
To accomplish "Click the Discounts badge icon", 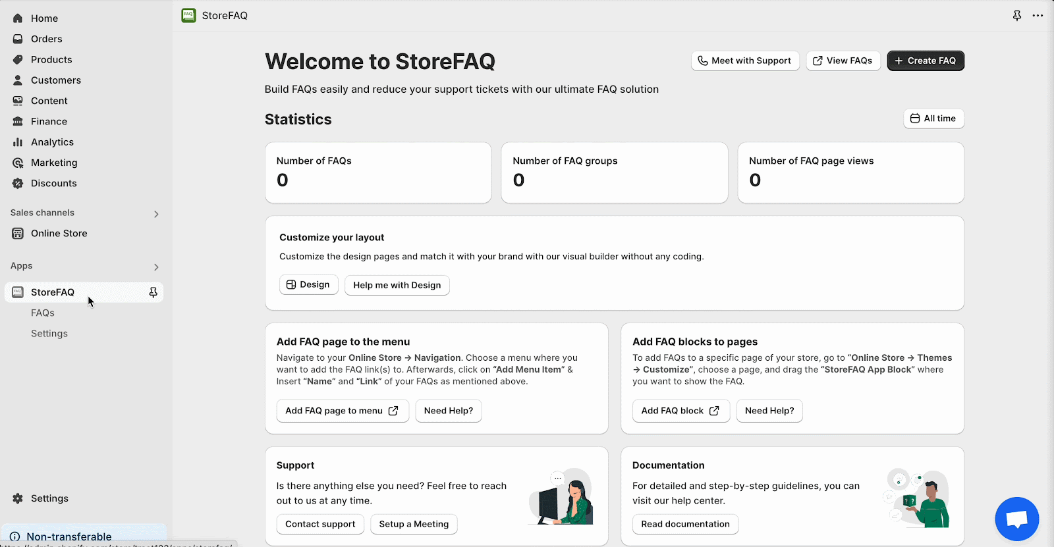I will [18, 183].
